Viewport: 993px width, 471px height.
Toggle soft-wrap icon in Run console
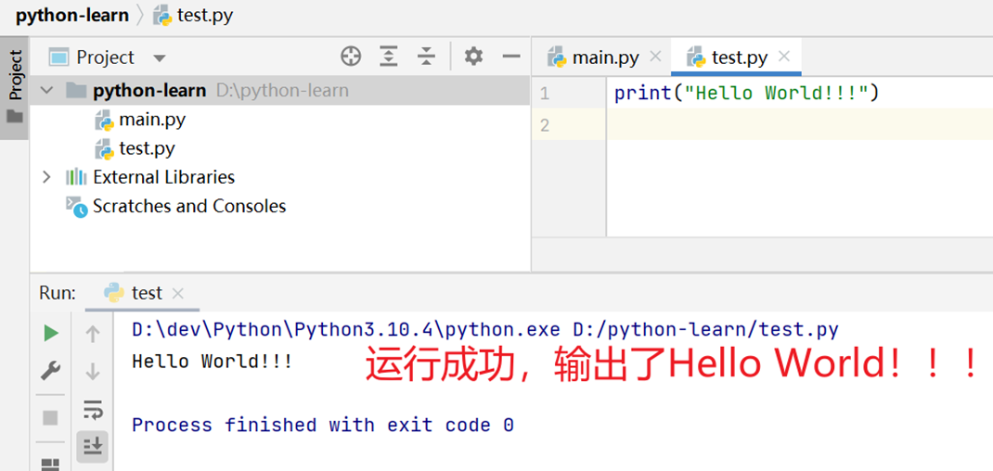[93, 410]
